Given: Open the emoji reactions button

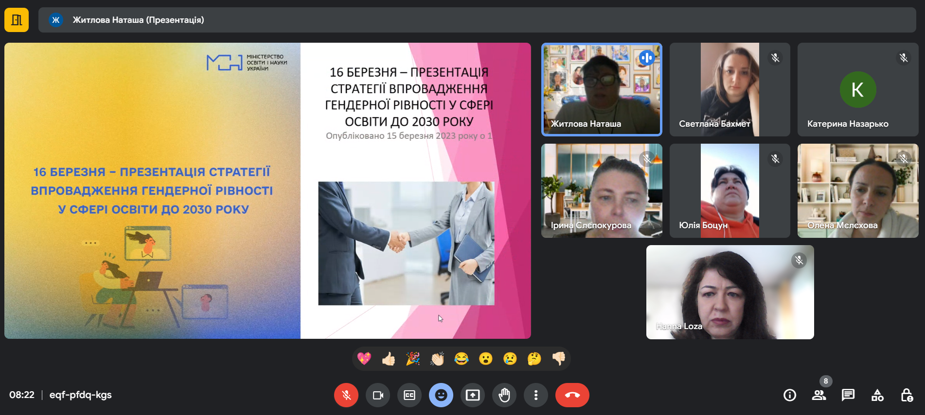Looking at the screenshot, I should (x=441, y=395).
